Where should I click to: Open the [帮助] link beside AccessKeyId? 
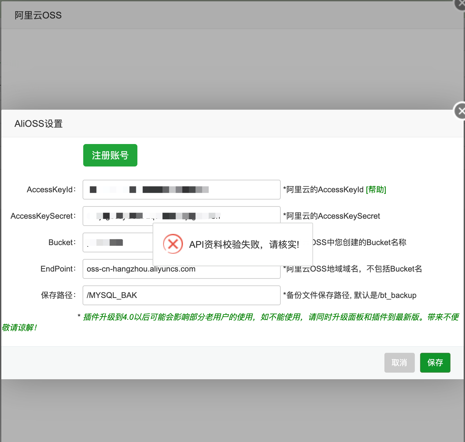[x=376, y=190]
